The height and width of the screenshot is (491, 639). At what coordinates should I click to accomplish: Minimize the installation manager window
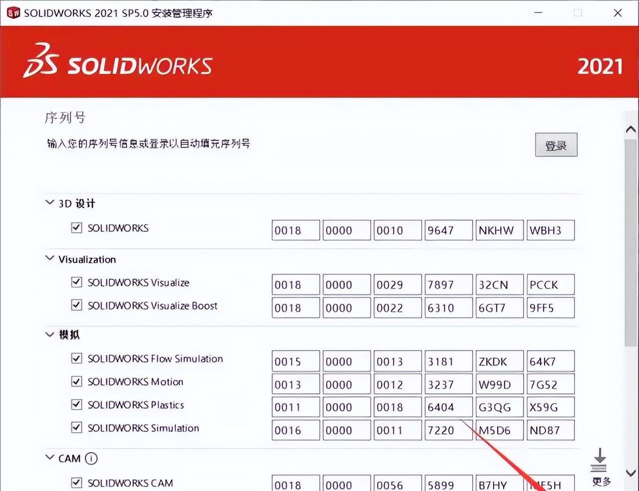click(x=538, y=12)
